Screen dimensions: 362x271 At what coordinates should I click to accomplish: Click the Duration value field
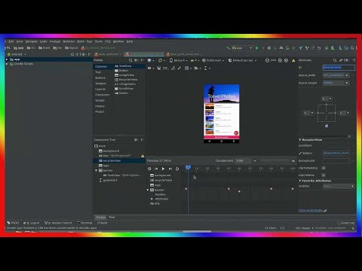(243, 160)
